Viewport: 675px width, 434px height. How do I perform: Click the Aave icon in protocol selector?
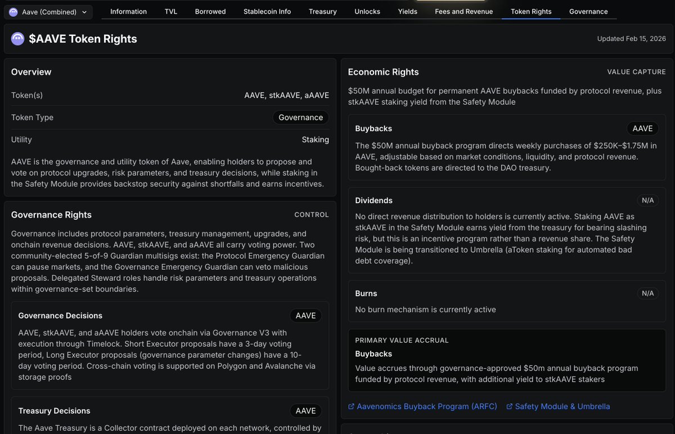(x=14, y=12)
